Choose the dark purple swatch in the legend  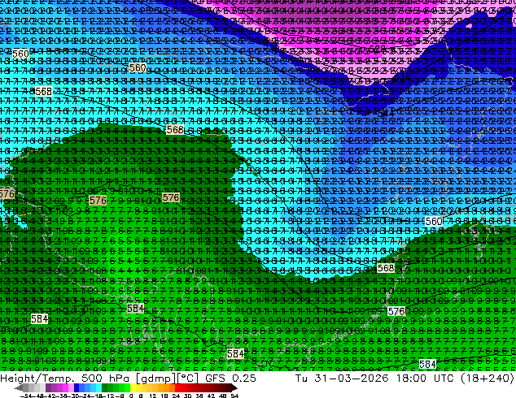[48, 387]
